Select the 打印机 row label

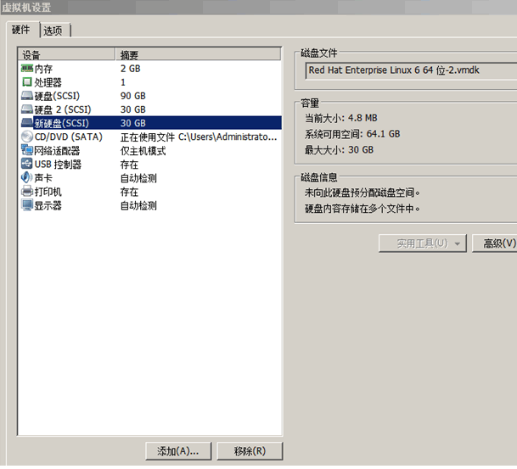pyautogui.click(x=48, y=192)
